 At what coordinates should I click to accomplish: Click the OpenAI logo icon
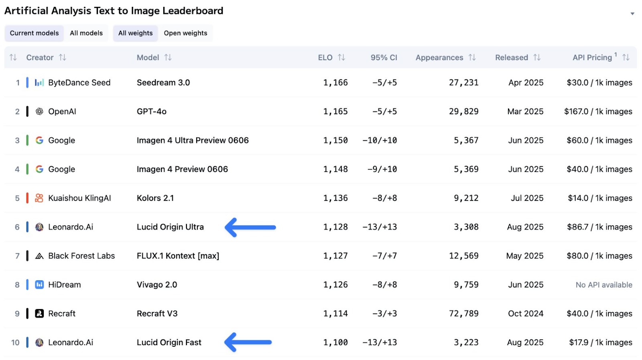pos(39,111)
